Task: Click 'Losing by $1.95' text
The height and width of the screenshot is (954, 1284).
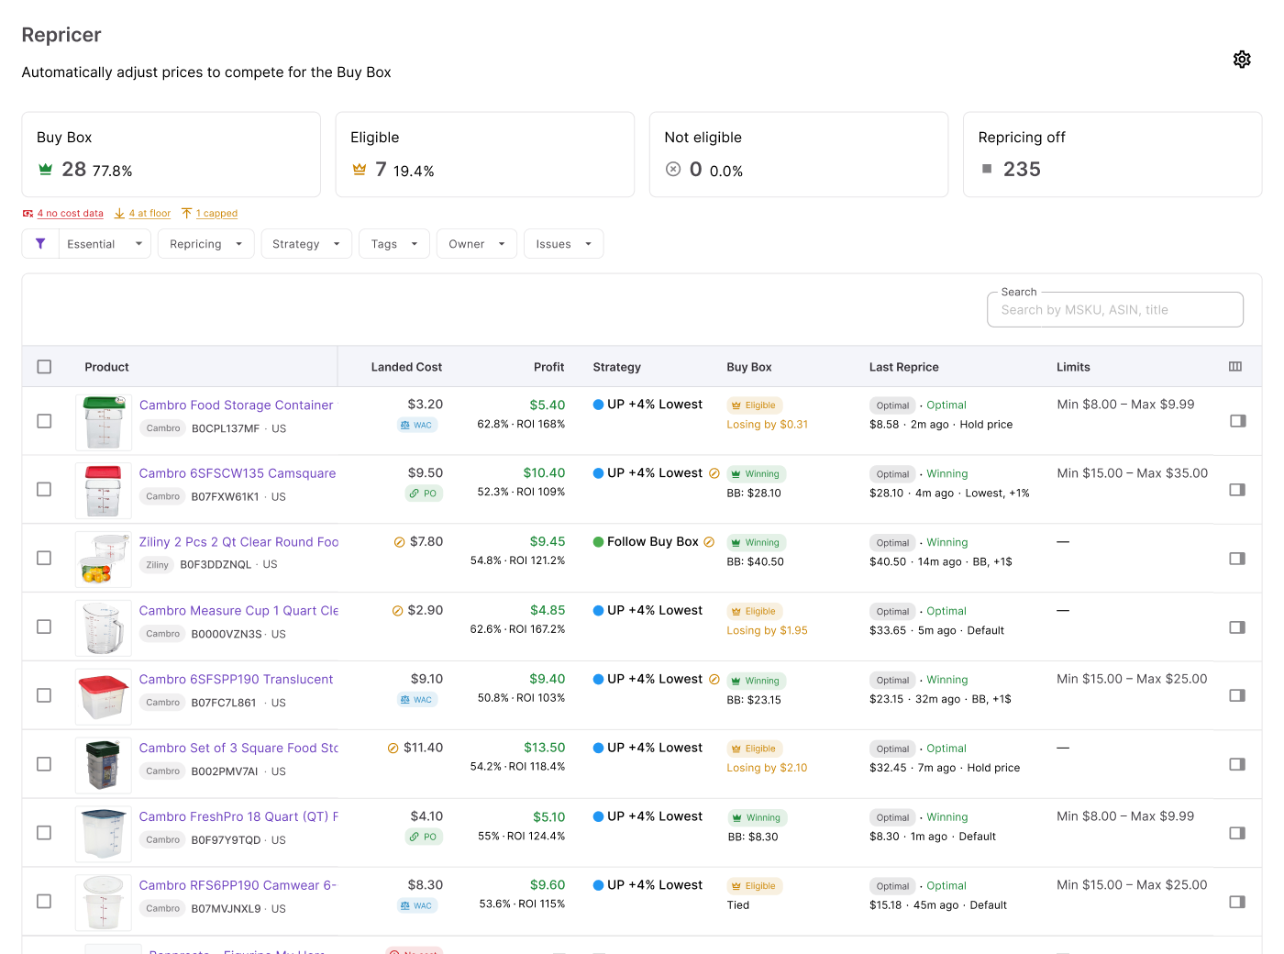Action: tap(767, 631)
